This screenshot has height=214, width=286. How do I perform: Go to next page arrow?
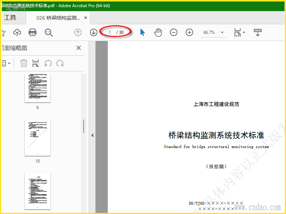coord(94,32)
